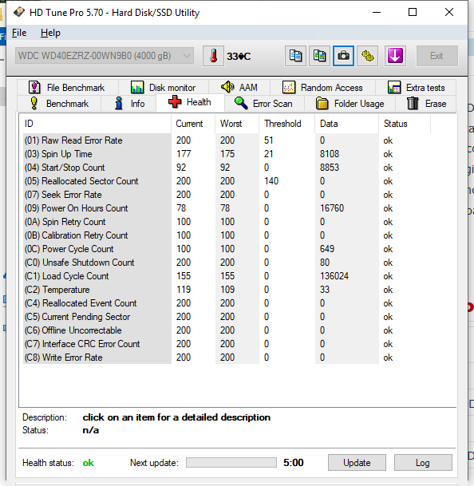
Task: Open the Help menu
Action: click(50, 33)
